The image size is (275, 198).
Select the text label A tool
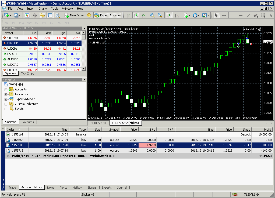pyautogui.click(x=271, y=15)
